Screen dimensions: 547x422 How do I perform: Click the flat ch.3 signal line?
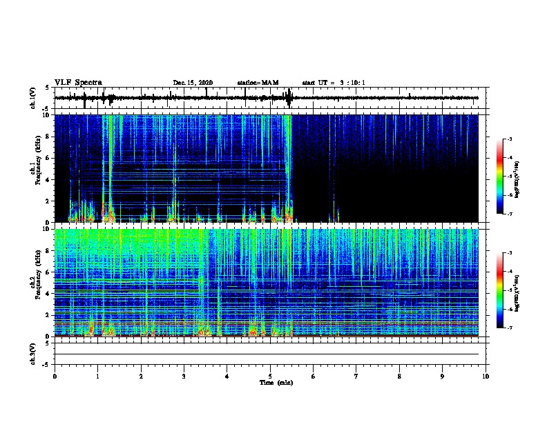click(x=266, y=354)
